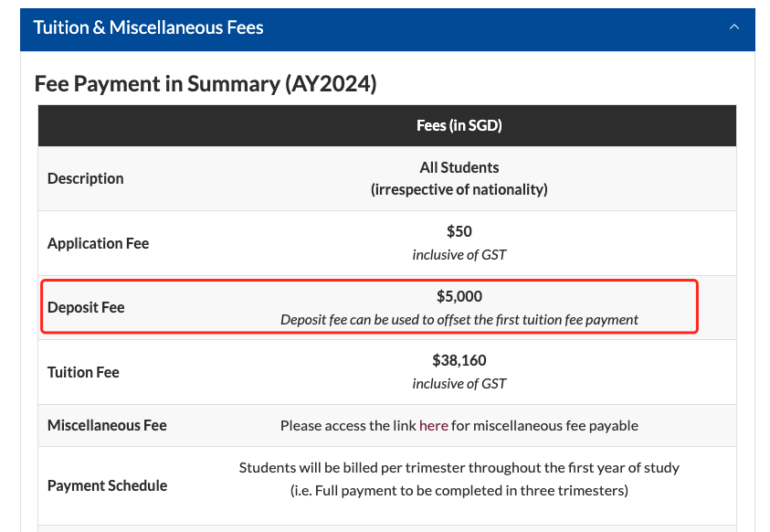Click the Payment Schedule row label

tap(108, 485)
